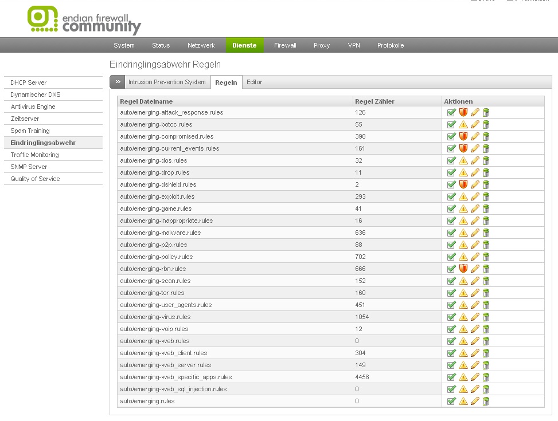
Task: Click the Regel Zähler column header
Action: (374, 101)
